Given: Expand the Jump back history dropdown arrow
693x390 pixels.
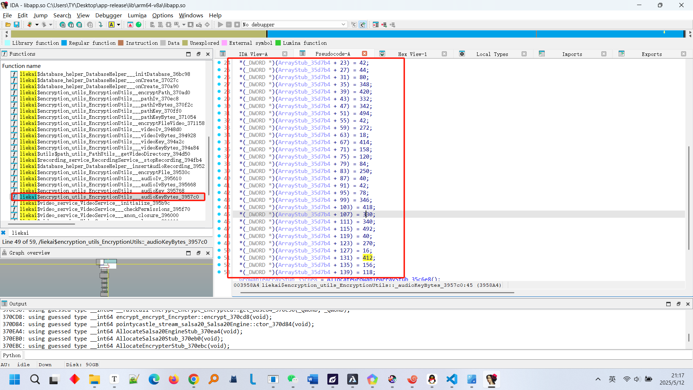Looking at the screenshot, I should point(37,25).
